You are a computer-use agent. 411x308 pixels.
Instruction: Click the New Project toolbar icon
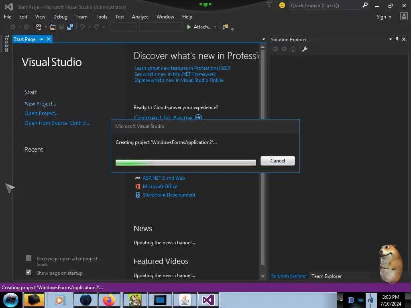[x=39, y=27]
